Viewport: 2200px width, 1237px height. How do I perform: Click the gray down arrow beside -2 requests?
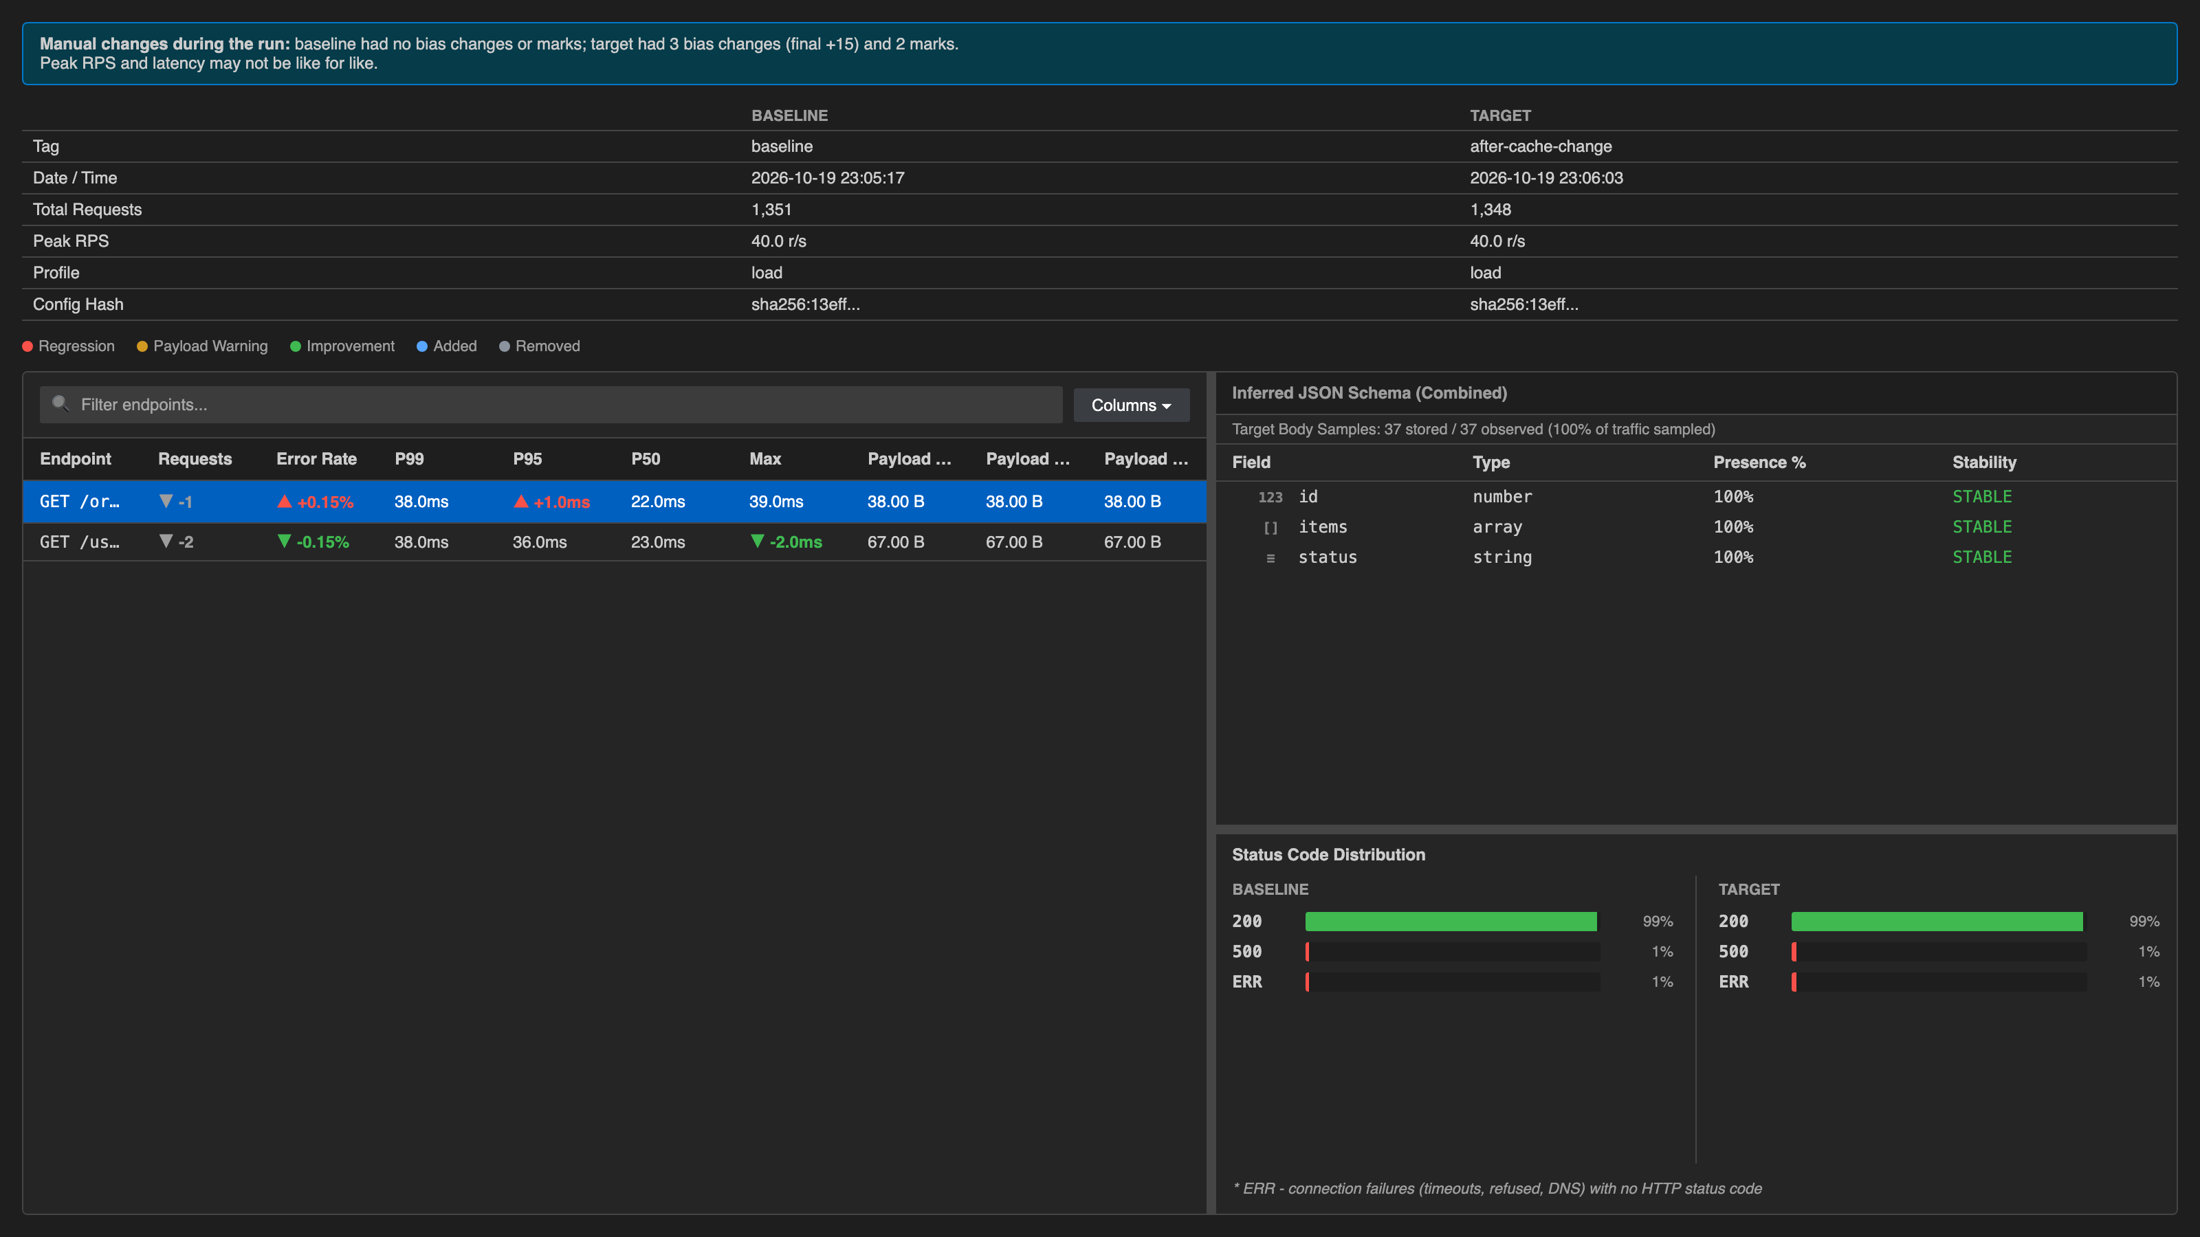166,542
